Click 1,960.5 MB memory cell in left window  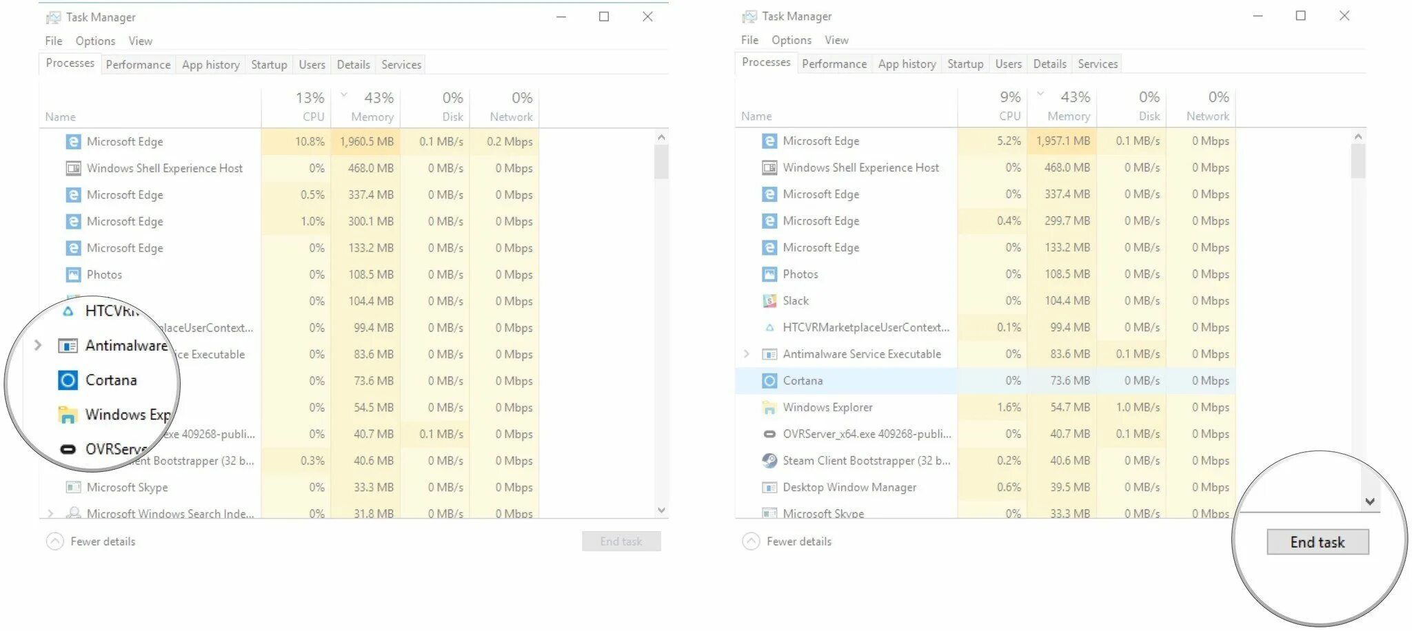pyautogui.click(x=366, y=142)
